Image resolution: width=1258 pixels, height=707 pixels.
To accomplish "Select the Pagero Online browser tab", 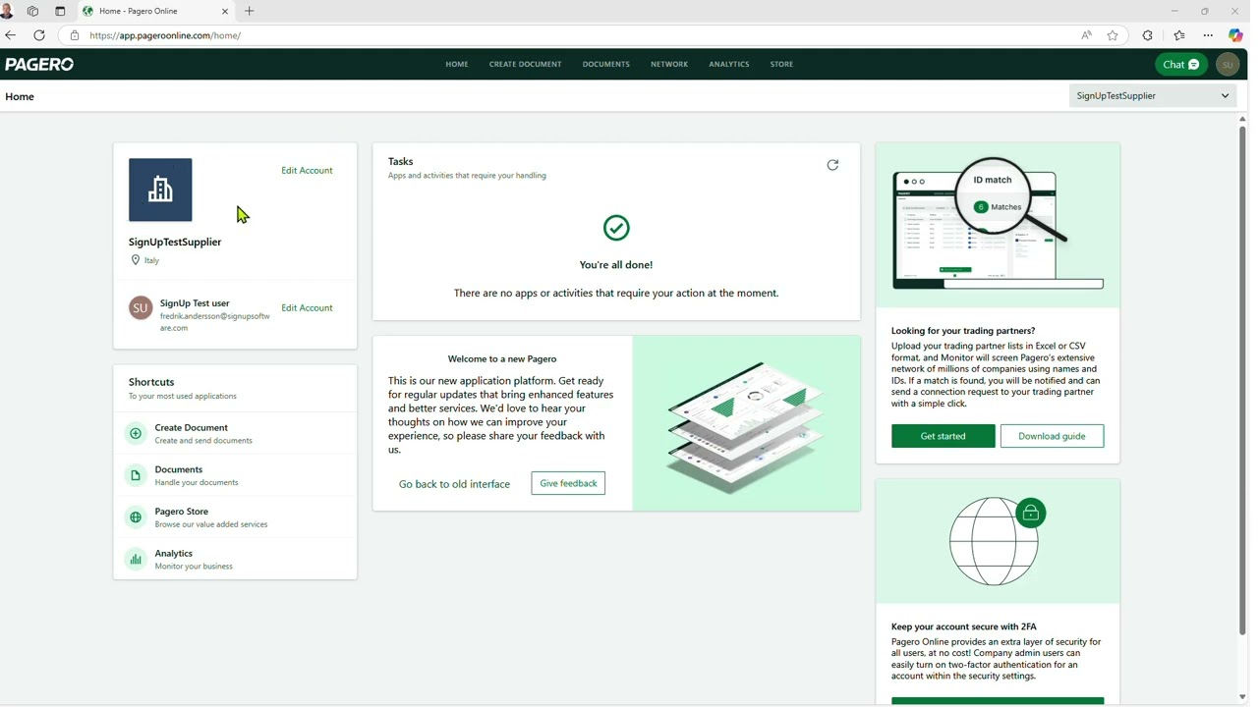I will point(155,11).
